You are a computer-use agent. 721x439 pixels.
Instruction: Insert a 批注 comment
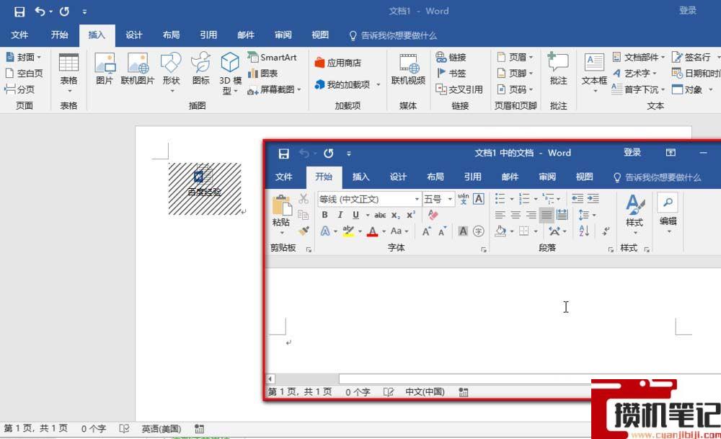[x=558, y=69]
